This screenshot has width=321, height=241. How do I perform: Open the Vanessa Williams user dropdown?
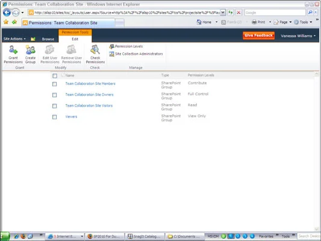point(298,36)
